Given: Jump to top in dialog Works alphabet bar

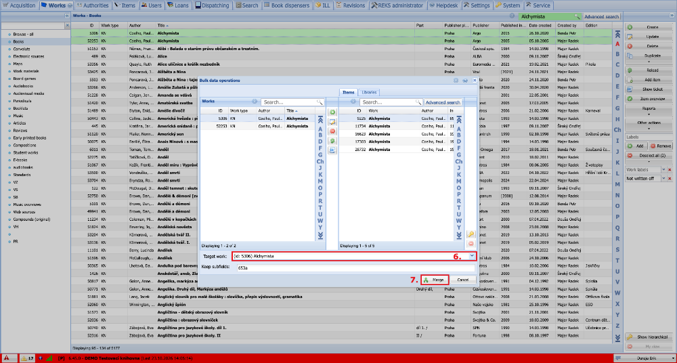Looking at the screenshot, I should [320, 120].
